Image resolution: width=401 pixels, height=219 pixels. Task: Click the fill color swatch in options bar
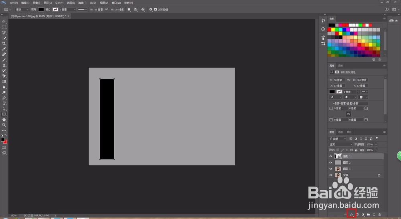(x=41, y=10)
